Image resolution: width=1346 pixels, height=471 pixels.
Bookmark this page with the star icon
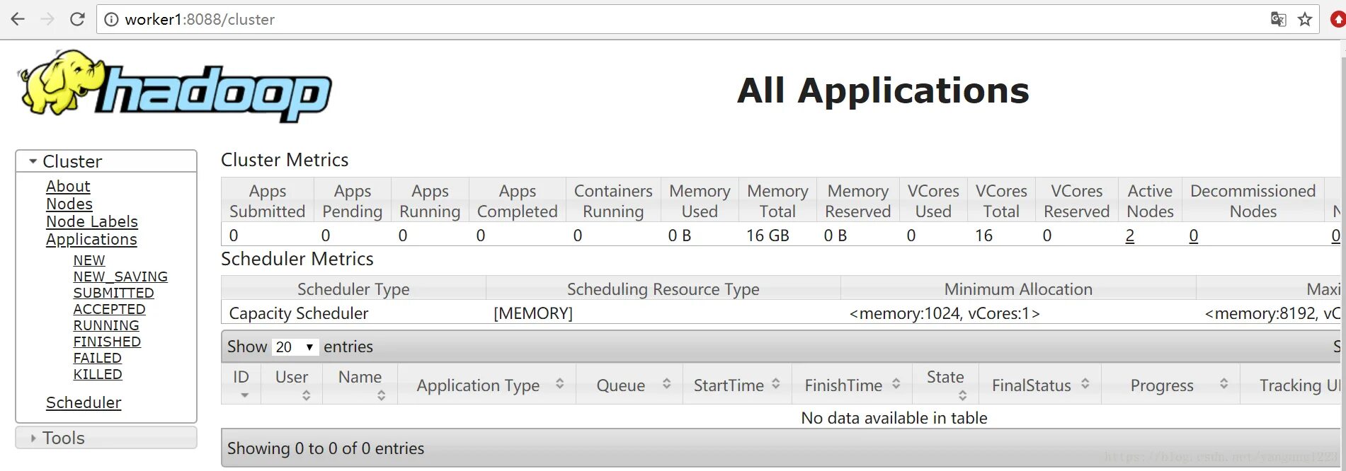click(1305, 19)
